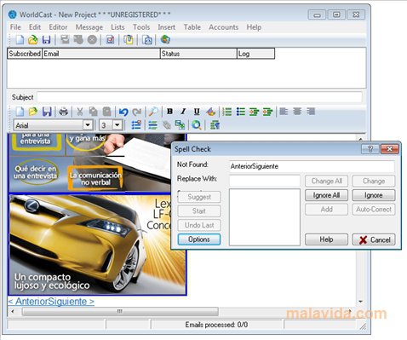The image size is (407, 340).
Task: Open the Arial font dropdown
Action: click(x=88, y=125)
